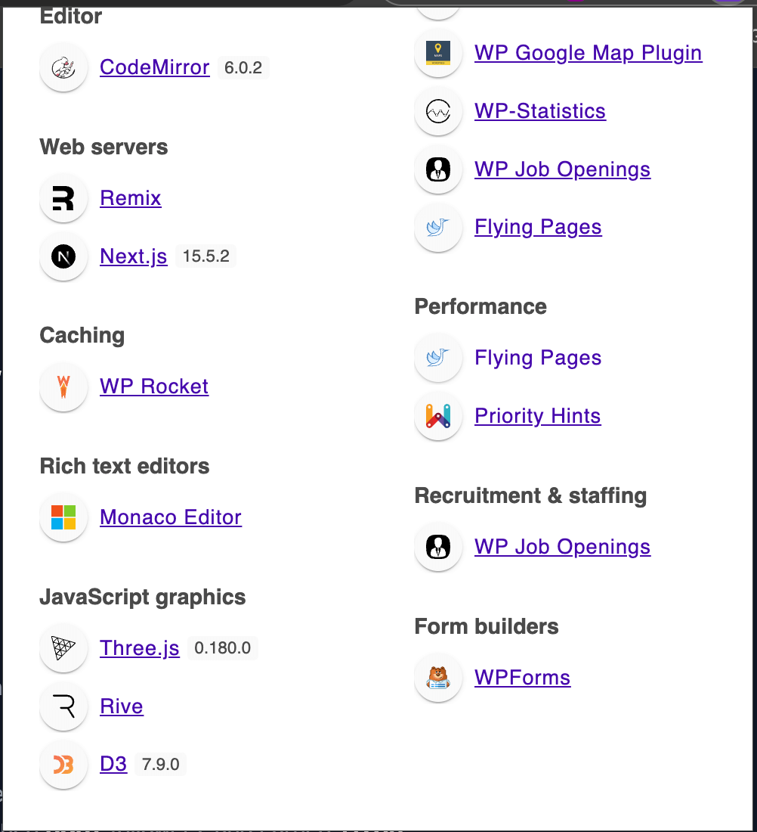Click the Rive logo icon
This screenshot has height=832, width=757.
[63, 706]
